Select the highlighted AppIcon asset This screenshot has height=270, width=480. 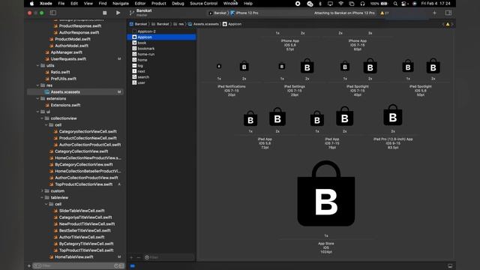pyautogui.click(x=161, y=37)
